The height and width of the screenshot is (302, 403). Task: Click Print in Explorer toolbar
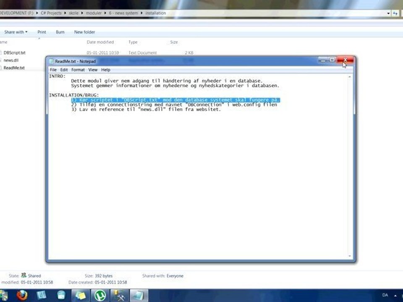(x=42, y=32)
